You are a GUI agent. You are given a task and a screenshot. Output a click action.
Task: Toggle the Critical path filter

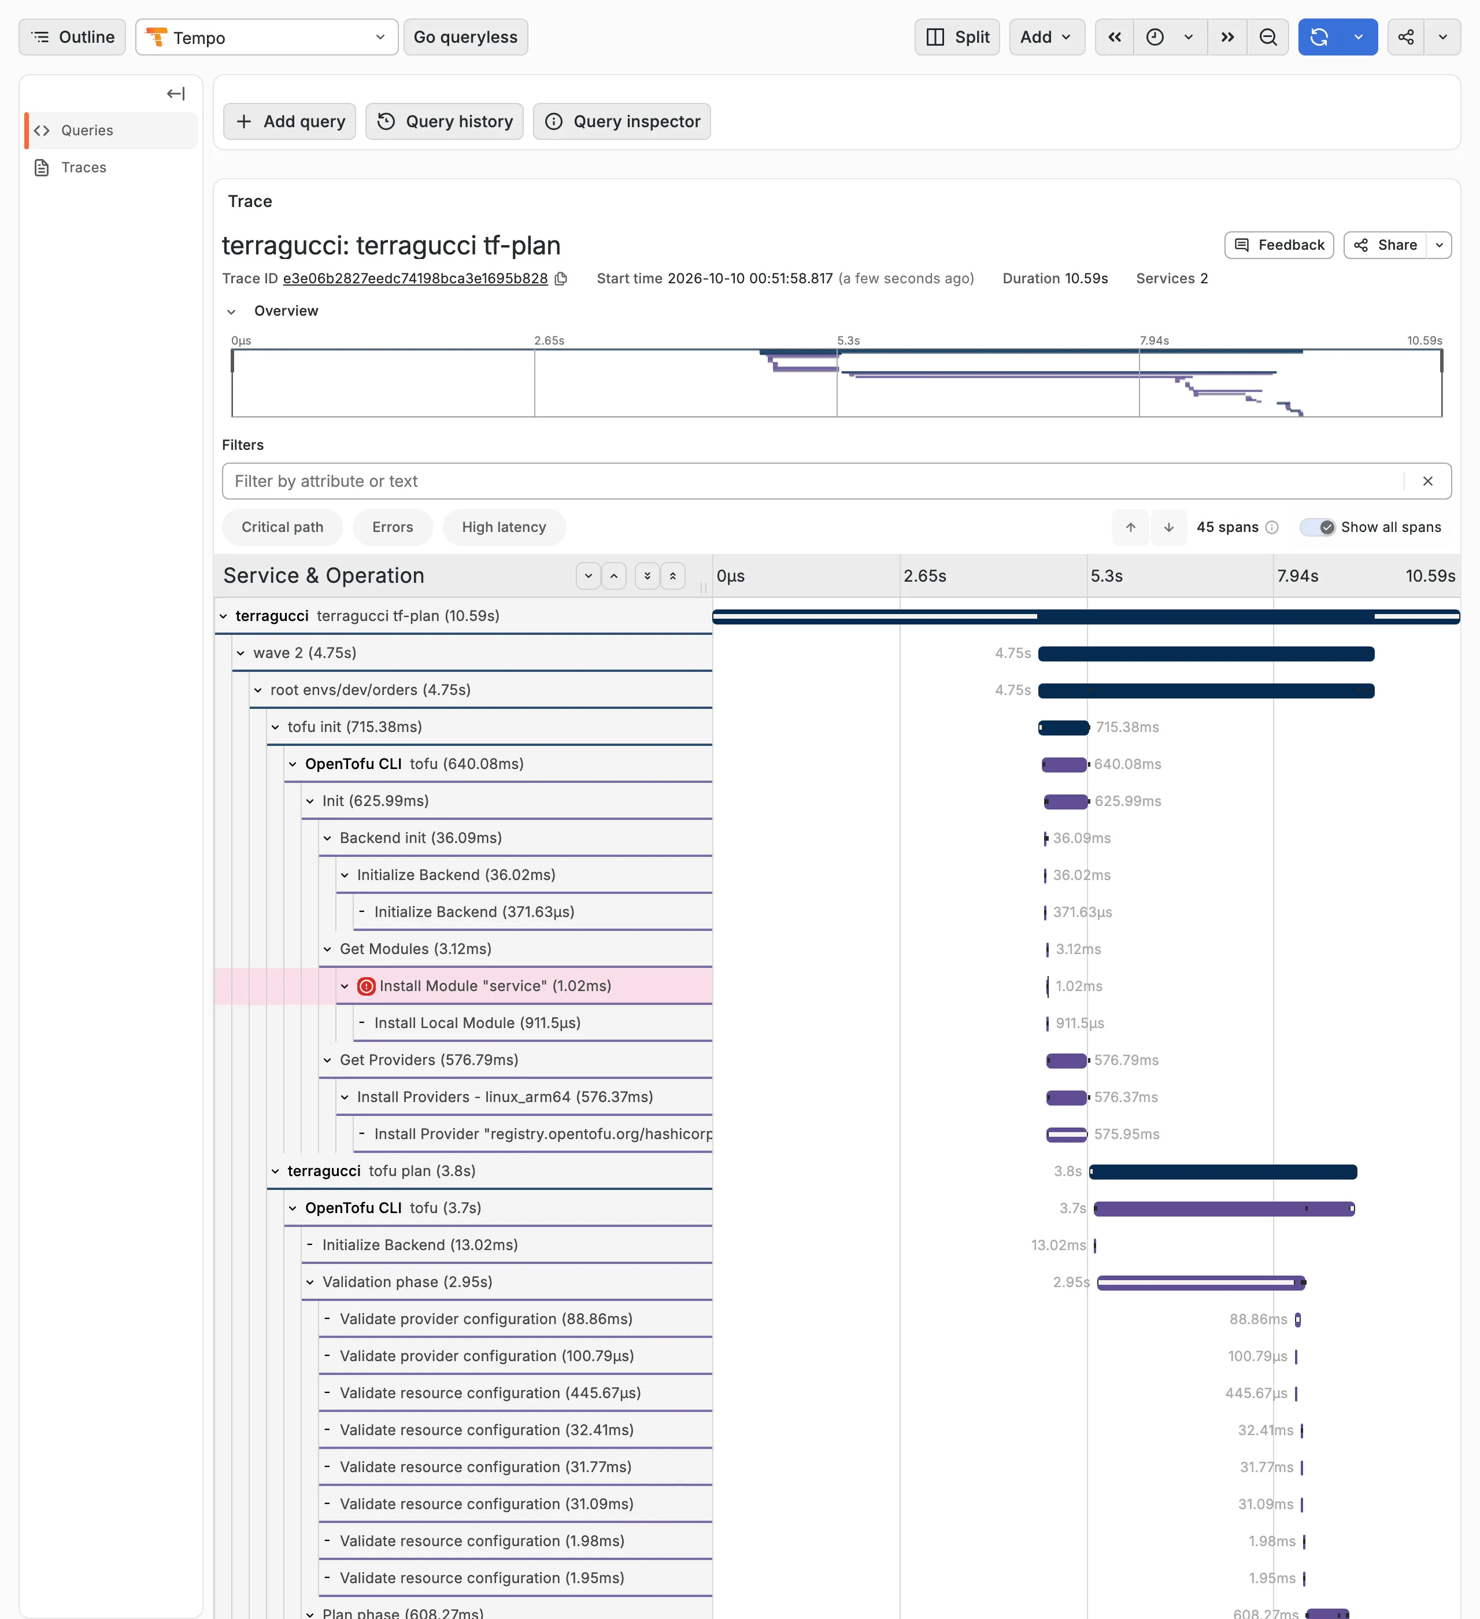[x=283, y=527]
